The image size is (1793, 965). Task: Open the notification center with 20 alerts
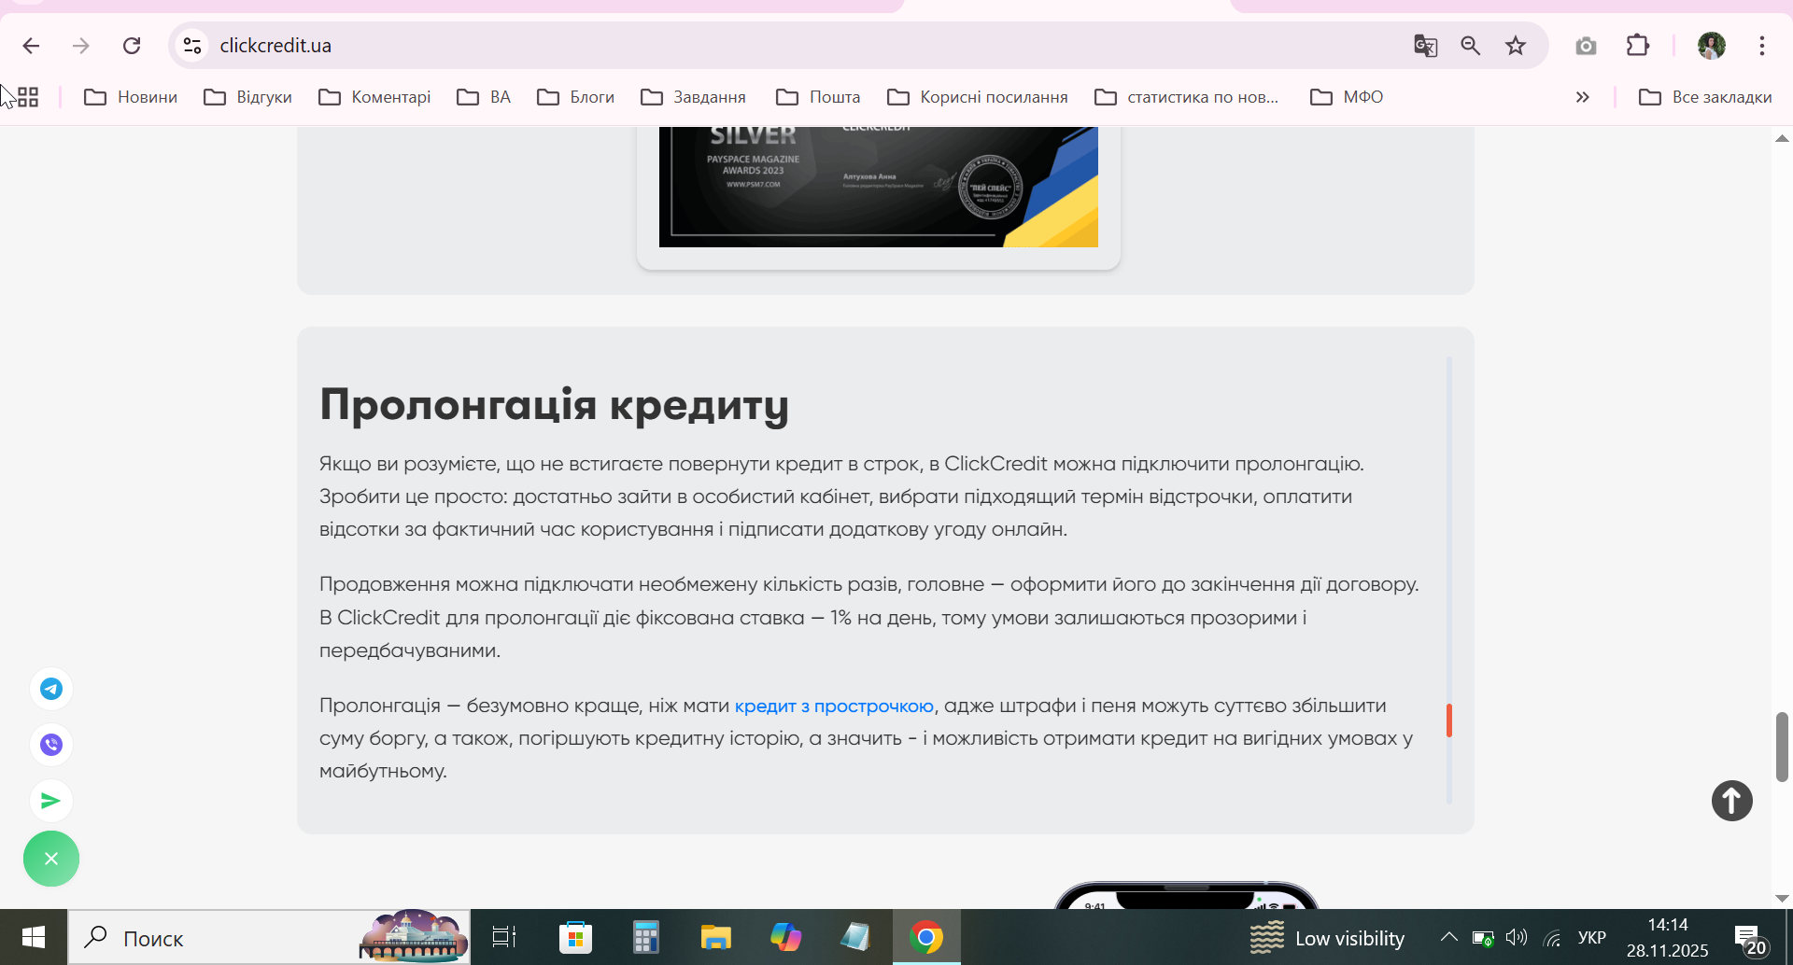(x=1749, y=938)
